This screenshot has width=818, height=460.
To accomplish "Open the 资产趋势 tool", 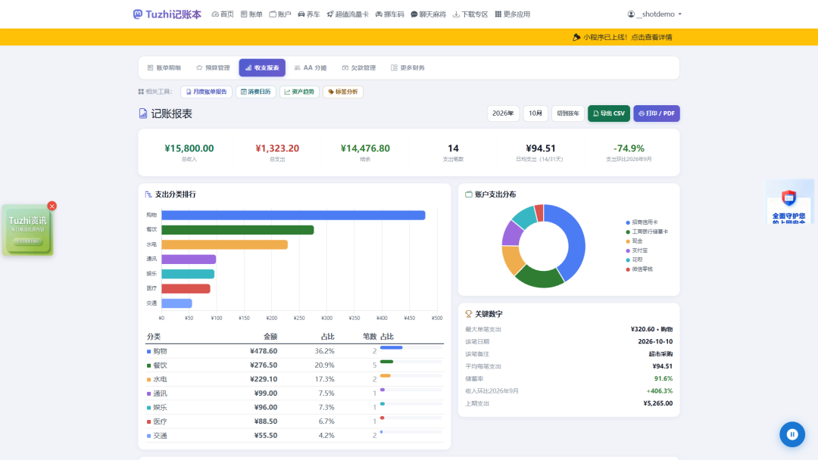I will point(299,92).
